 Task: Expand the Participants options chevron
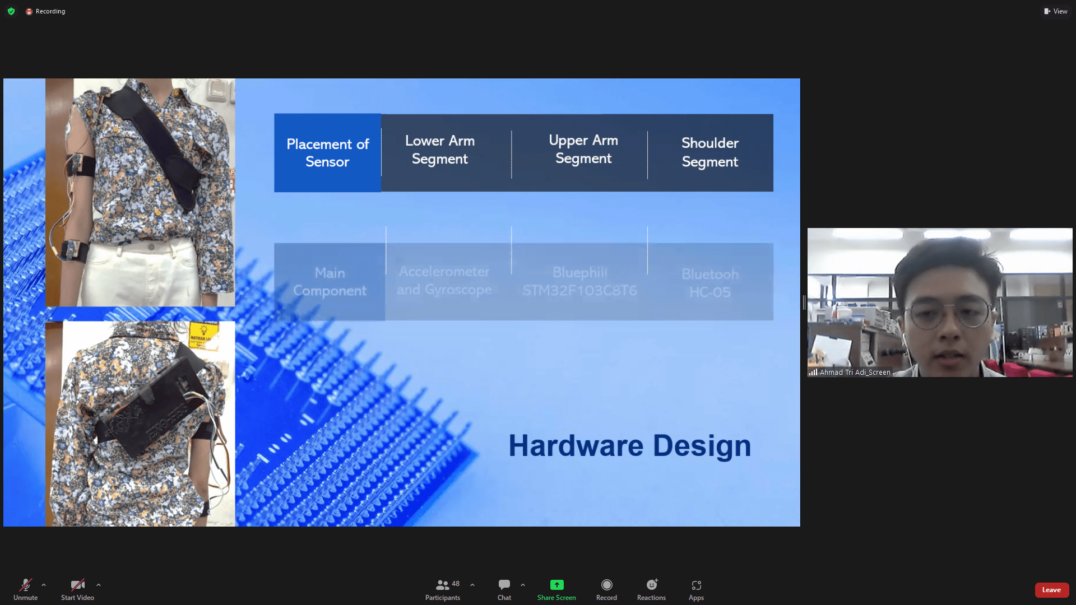pyautogui.click(x=472, y=585)
